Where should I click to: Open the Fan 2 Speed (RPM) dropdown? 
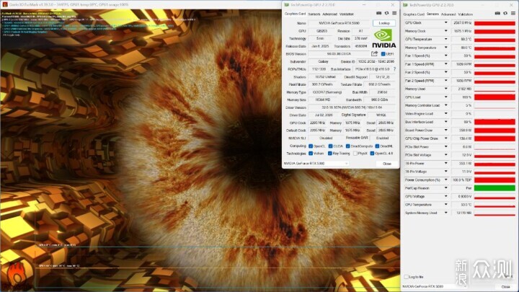point(446,81)
